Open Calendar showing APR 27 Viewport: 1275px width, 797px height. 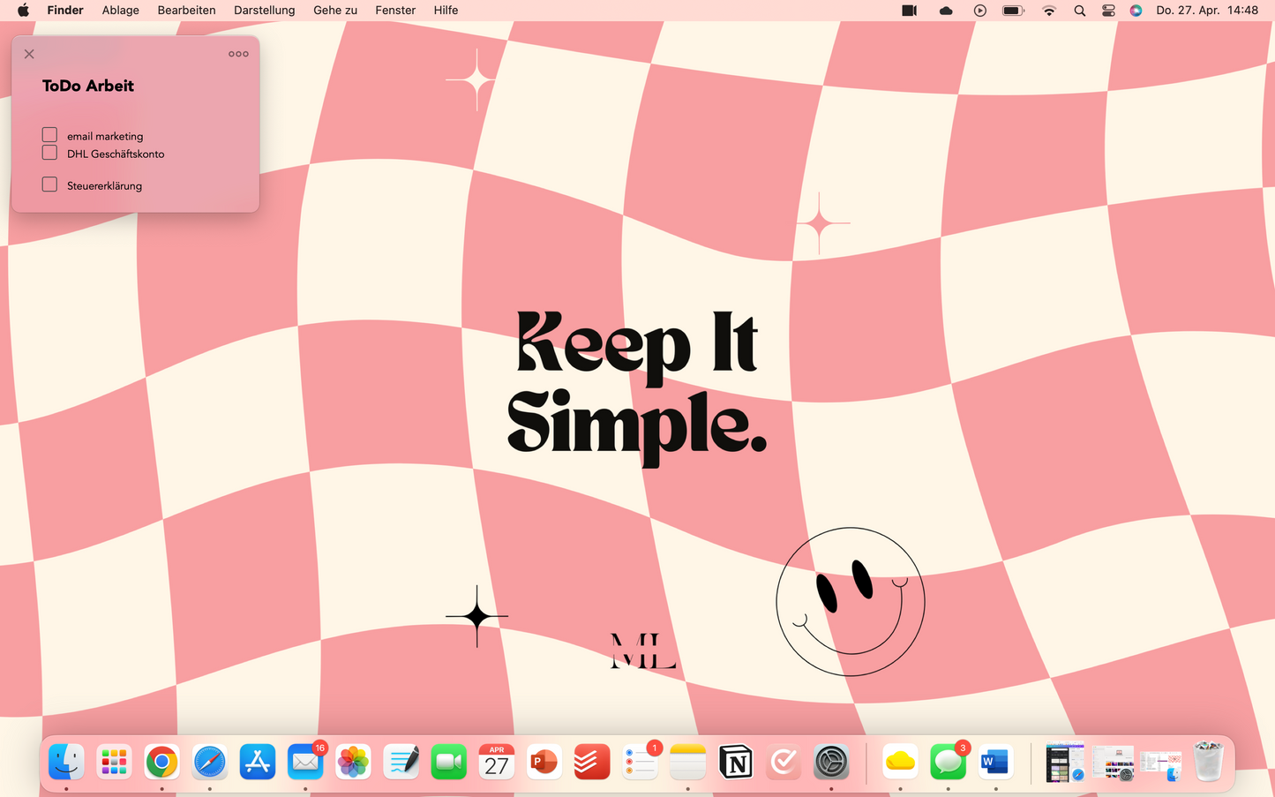pyautogui.click(x=497, y=762)
